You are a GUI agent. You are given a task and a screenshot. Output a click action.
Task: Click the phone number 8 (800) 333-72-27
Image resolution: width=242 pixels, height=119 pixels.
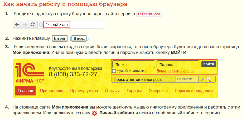[x=73, y=75]
